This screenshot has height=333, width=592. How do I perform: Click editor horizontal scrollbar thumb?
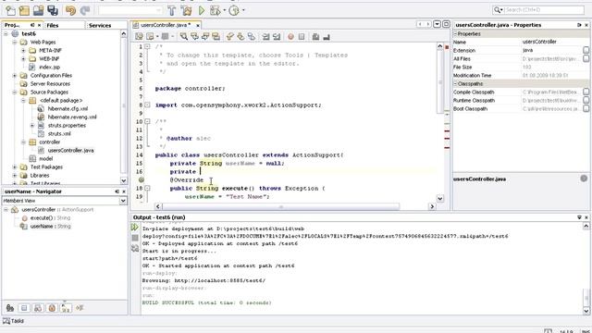coord(280,206)
